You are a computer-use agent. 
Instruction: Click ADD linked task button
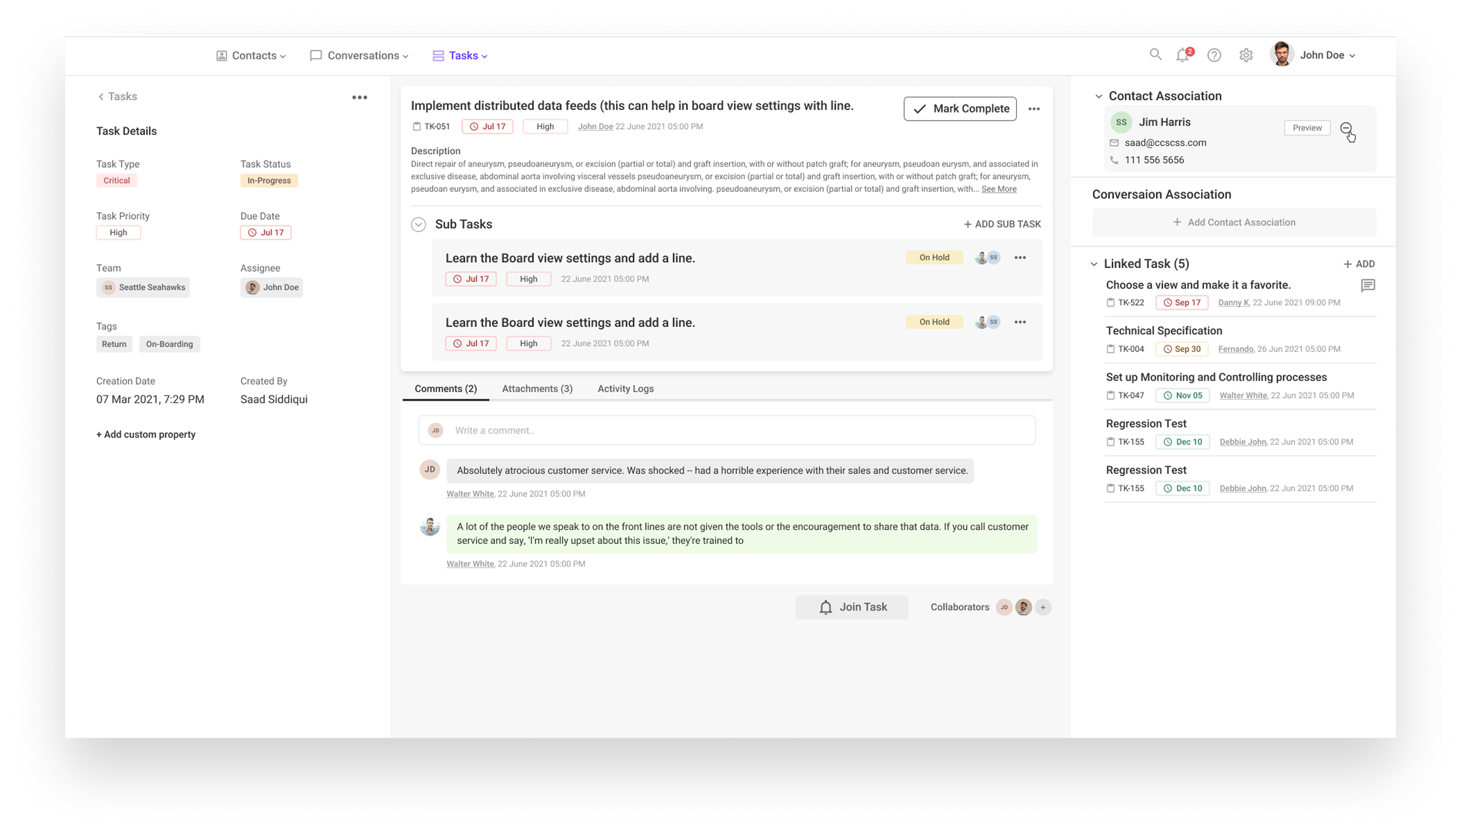pos(1358,264)
